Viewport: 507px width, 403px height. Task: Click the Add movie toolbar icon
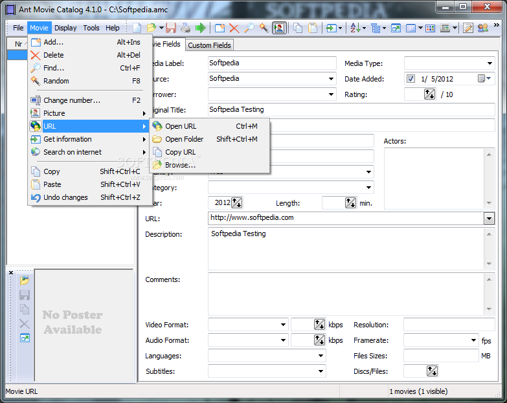(x=220, y=28)
